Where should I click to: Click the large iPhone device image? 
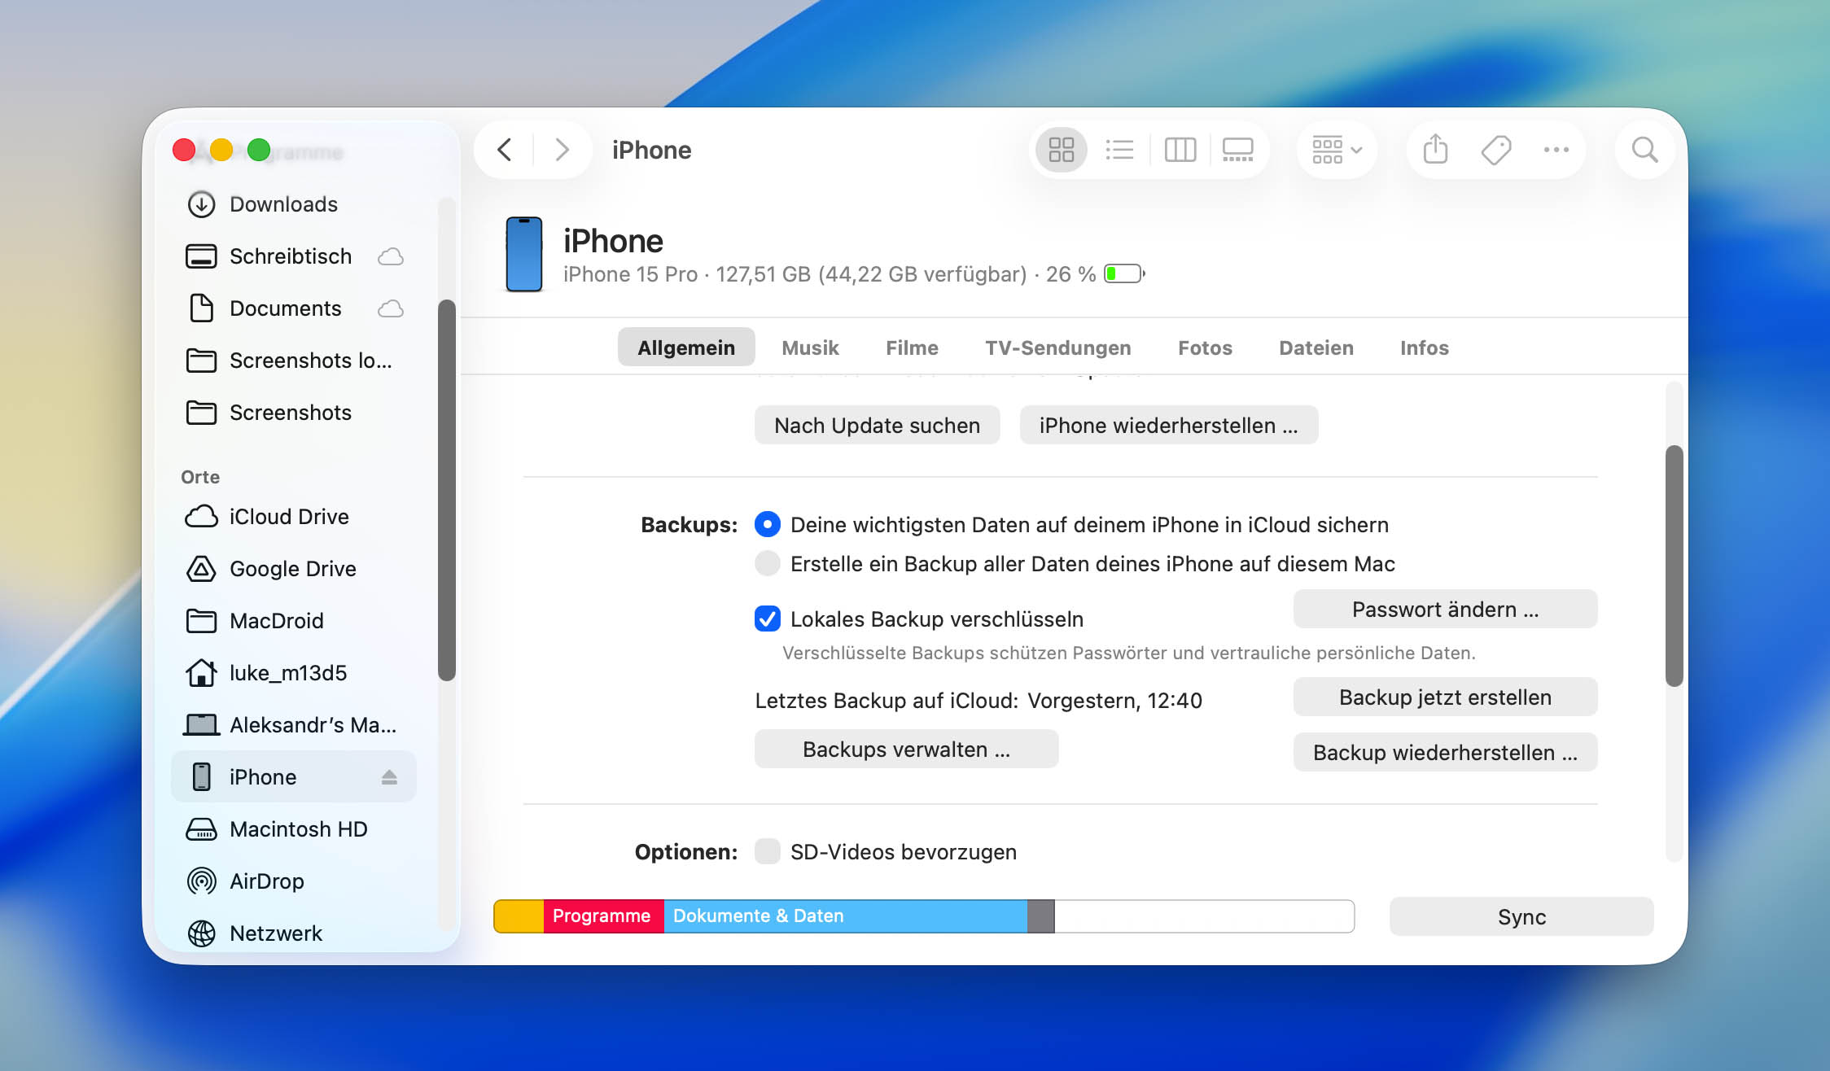click(524, 254)
